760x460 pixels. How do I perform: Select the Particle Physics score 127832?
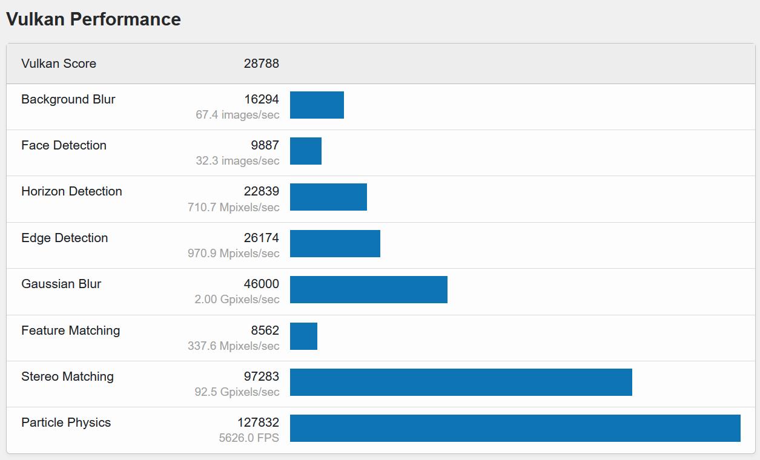coord(258,422)
